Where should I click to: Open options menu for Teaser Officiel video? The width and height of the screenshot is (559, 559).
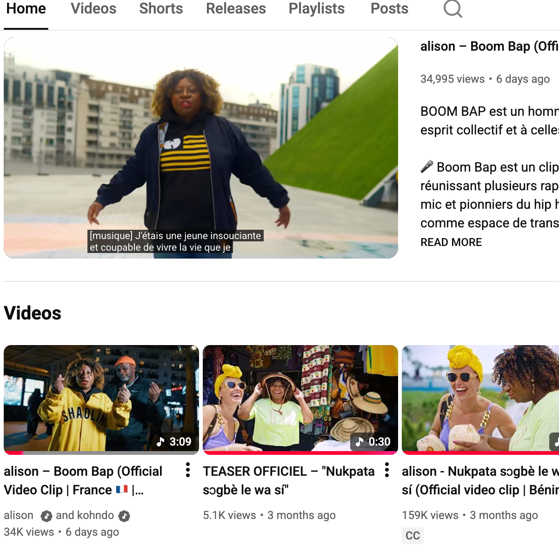tap(386, 470)
